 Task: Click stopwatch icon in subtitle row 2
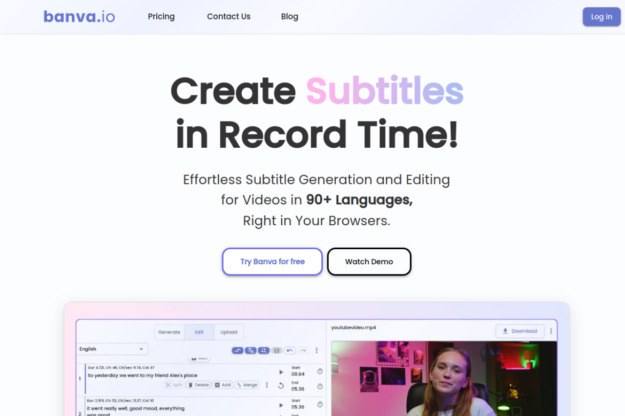click(x=320, y=404)
